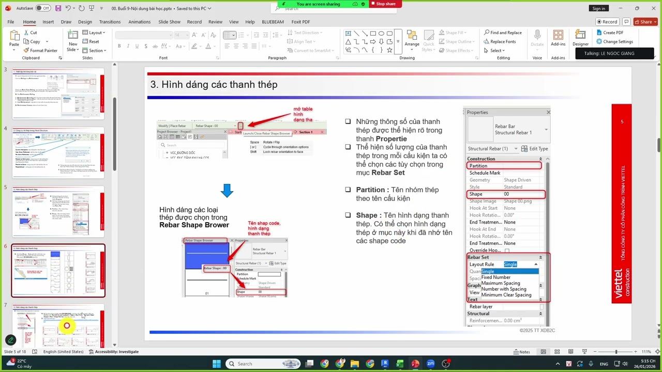The width and height of the screenshot is (662, 372).
Task: Click the Record button near Share
Action: pos(607,22)
